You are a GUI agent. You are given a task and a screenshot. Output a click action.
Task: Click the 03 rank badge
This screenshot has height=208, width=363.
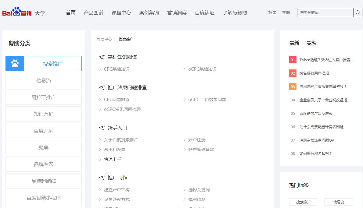[293, 87]
